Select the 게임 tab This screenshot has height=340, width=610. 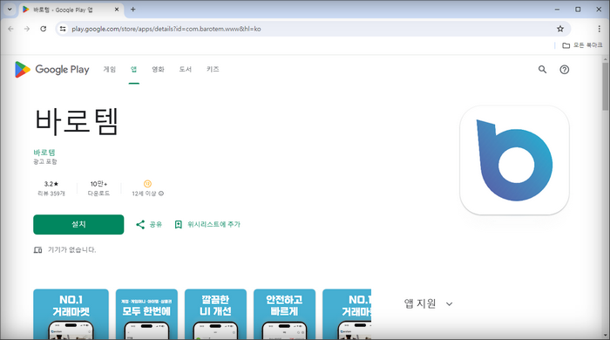tap(109, 69)
